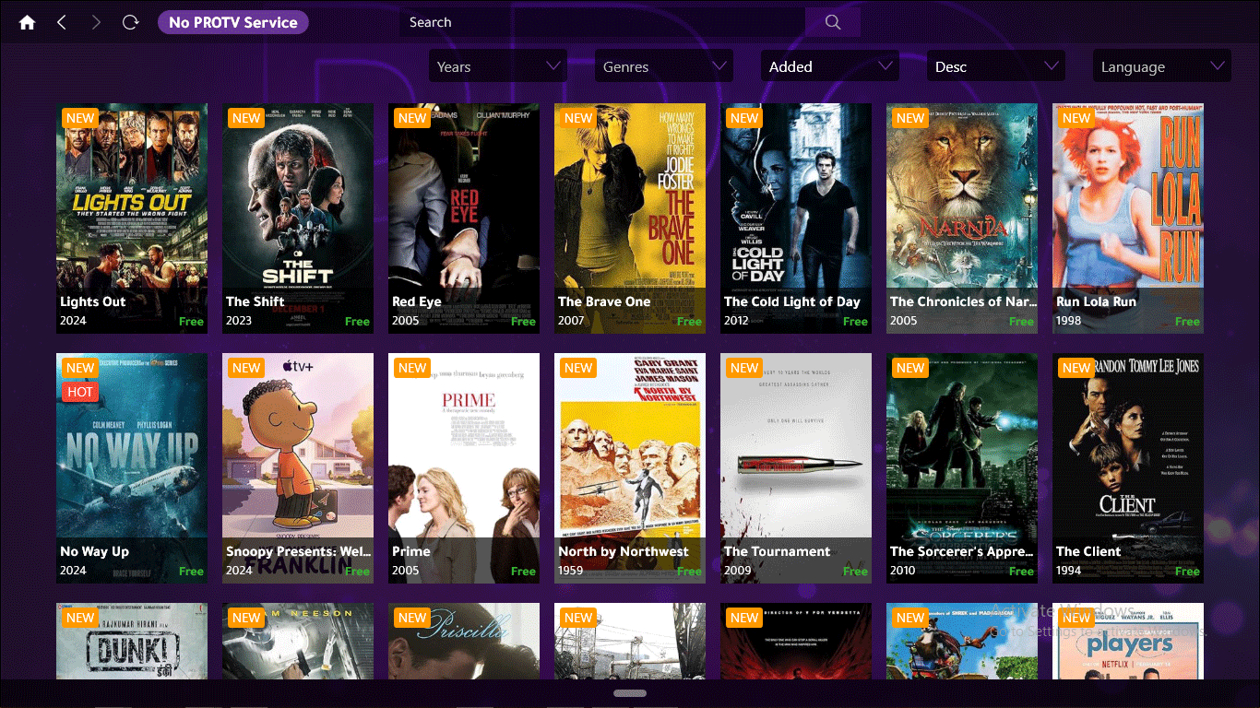Click the No PROTV Service button
Screen dimensions: 1260x708
(232, 22)
